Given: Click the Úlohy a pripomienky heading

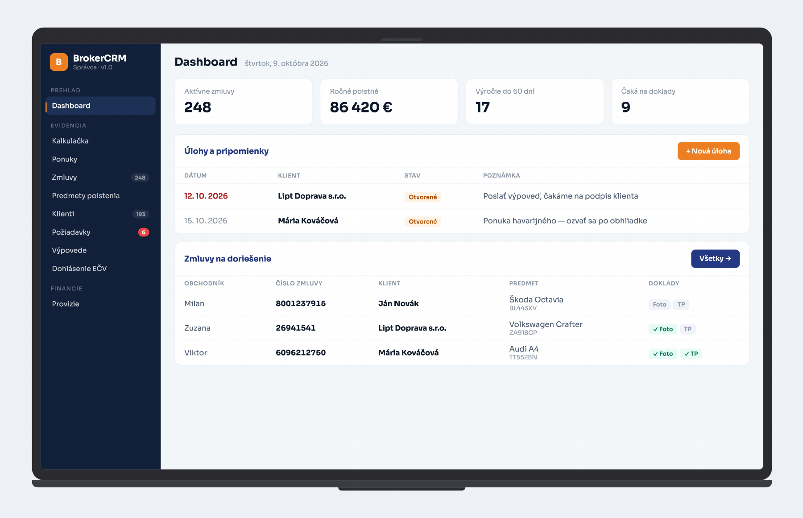Looking at the screenshot, I should click(226, 151).
